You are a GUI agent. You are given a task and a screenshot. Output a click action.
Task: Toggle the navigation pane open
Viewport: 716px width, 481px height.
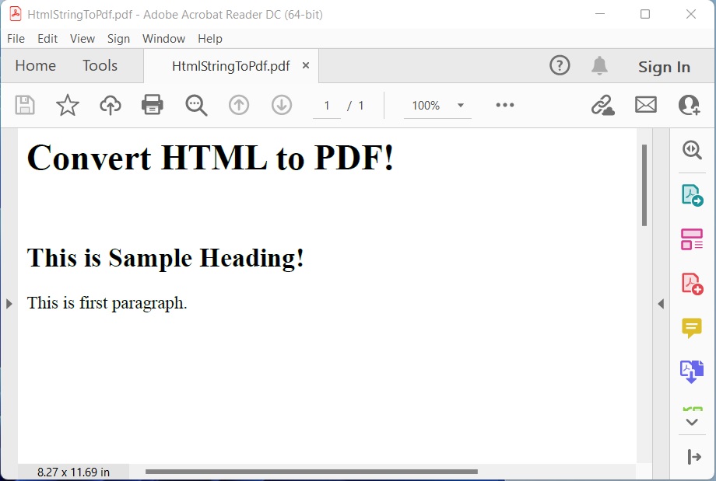pyautogui.click(x=9, y=304)
